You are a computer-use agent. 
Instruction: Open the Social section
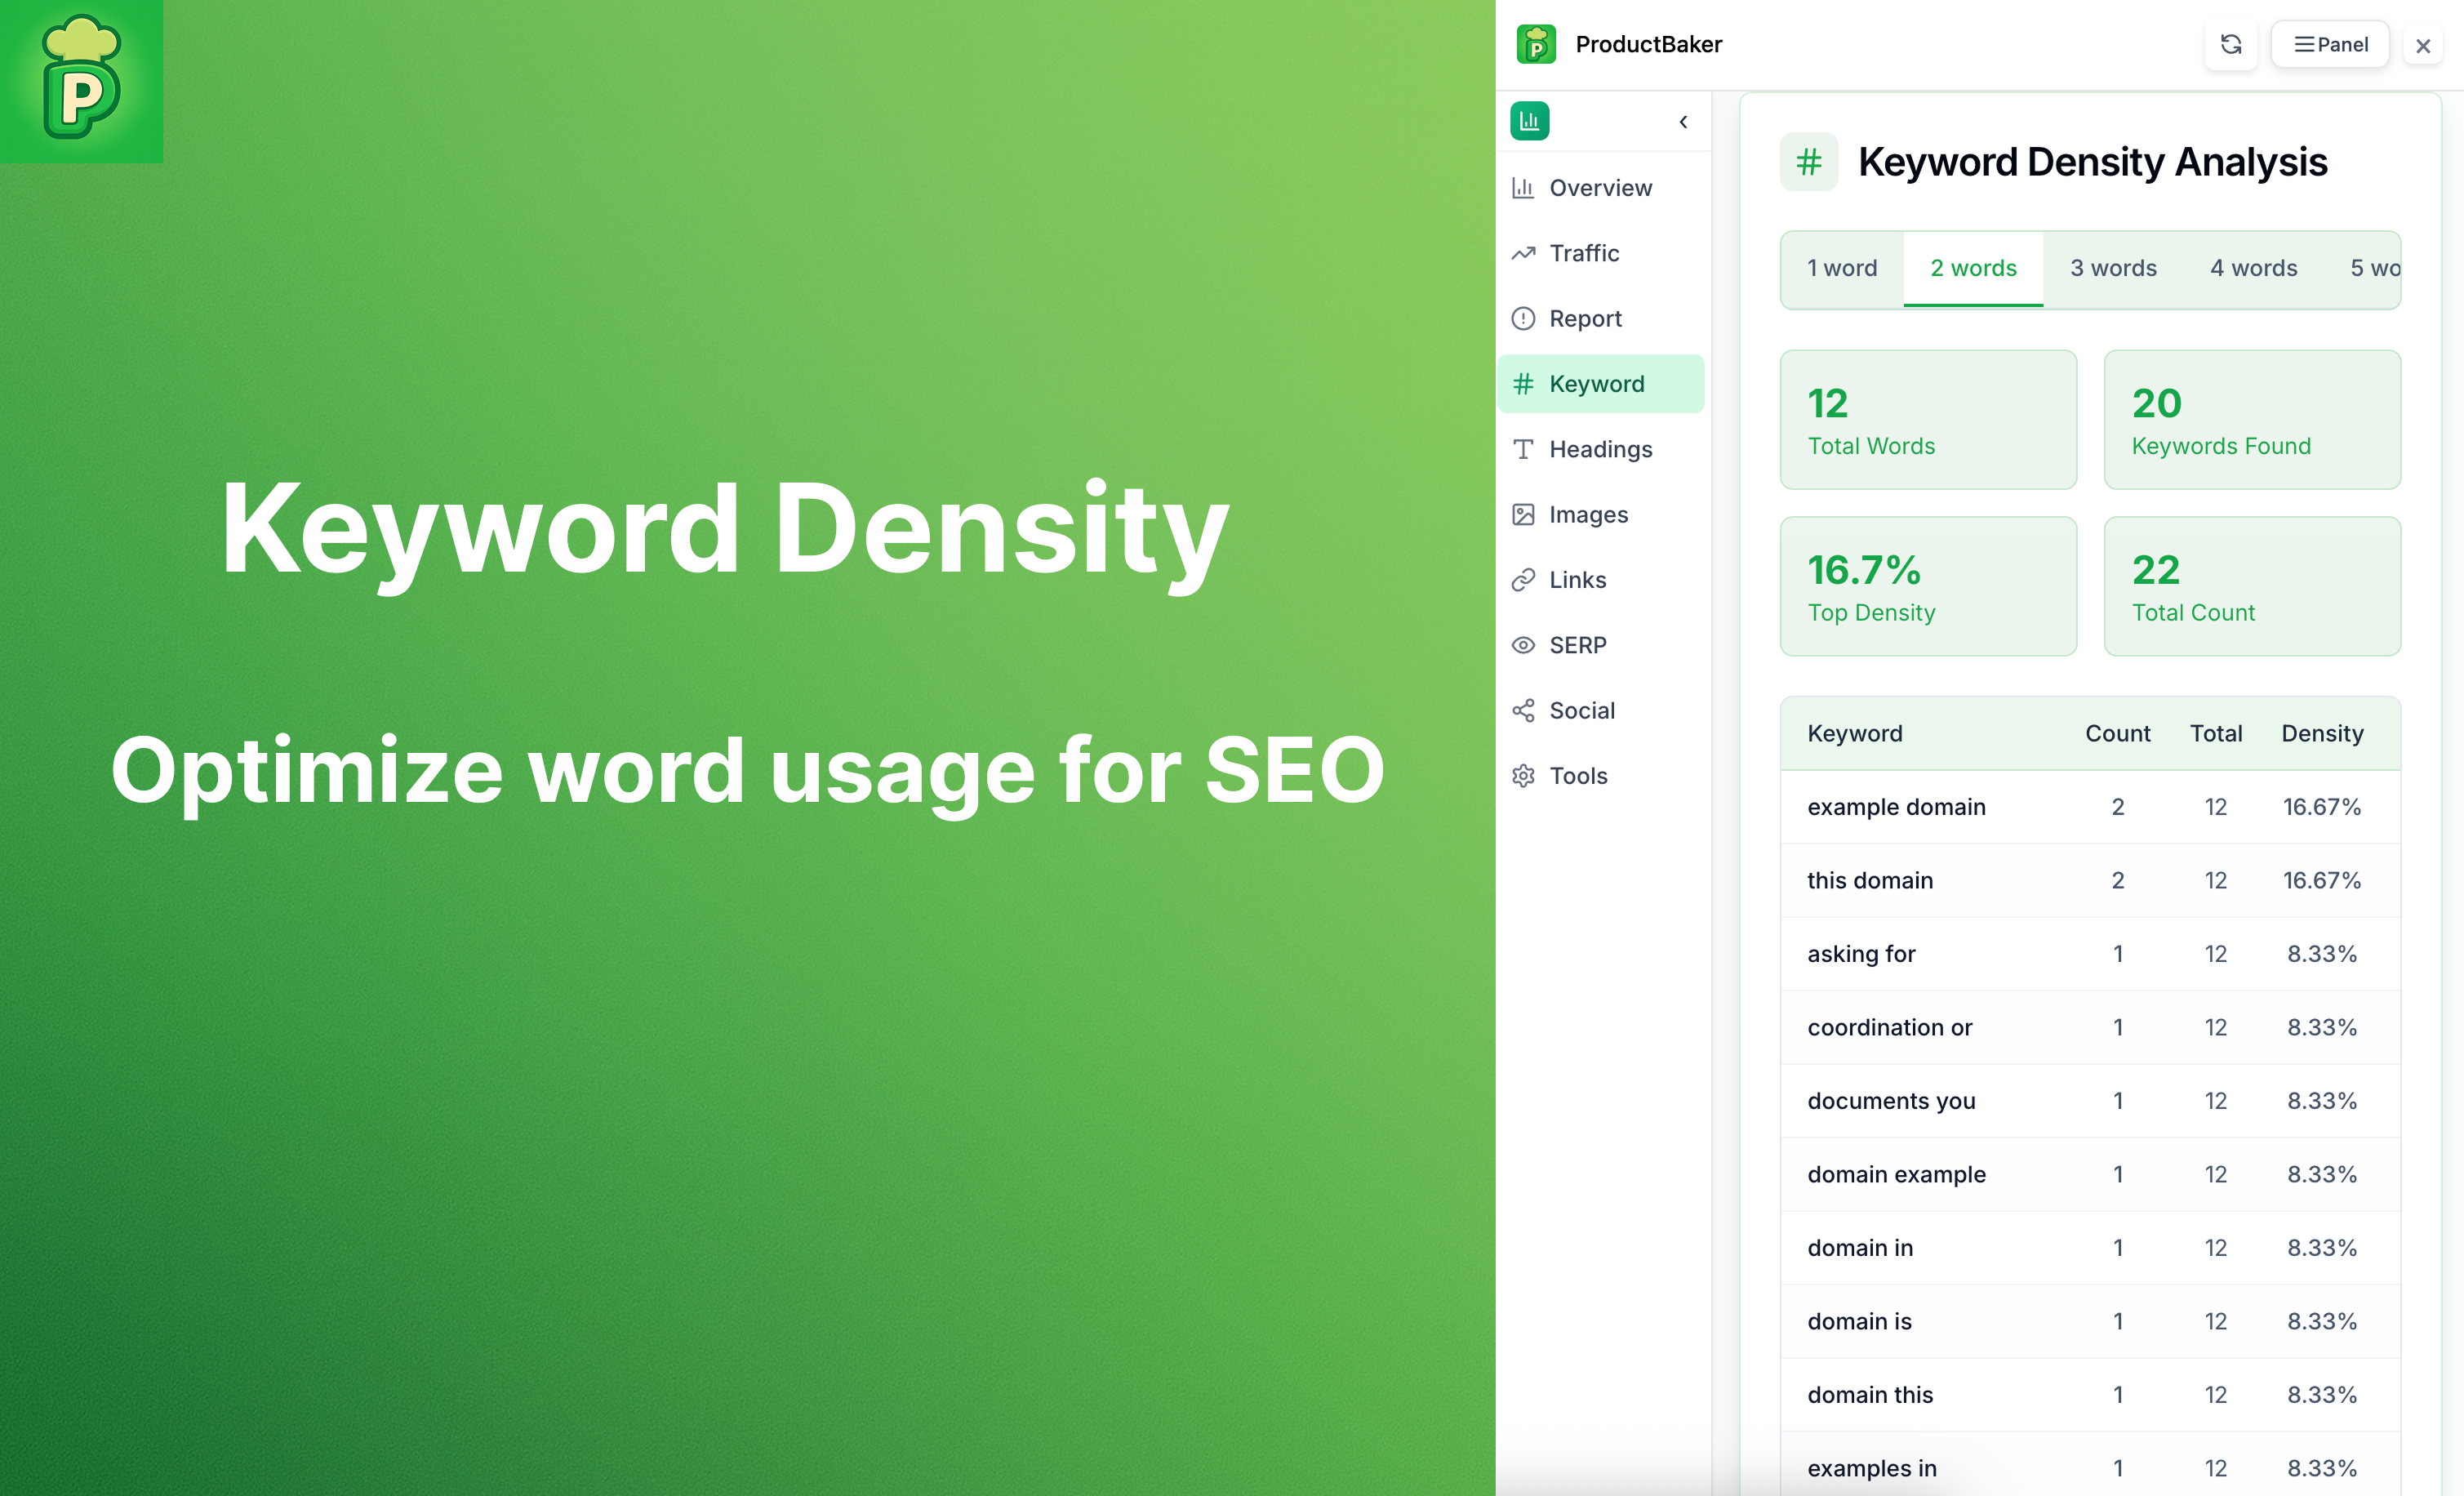point(1601,710)
